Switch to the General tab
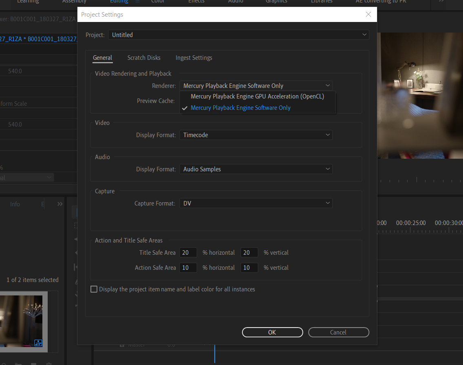This screenshot has width=463, height=365. [x=102, y=58]
